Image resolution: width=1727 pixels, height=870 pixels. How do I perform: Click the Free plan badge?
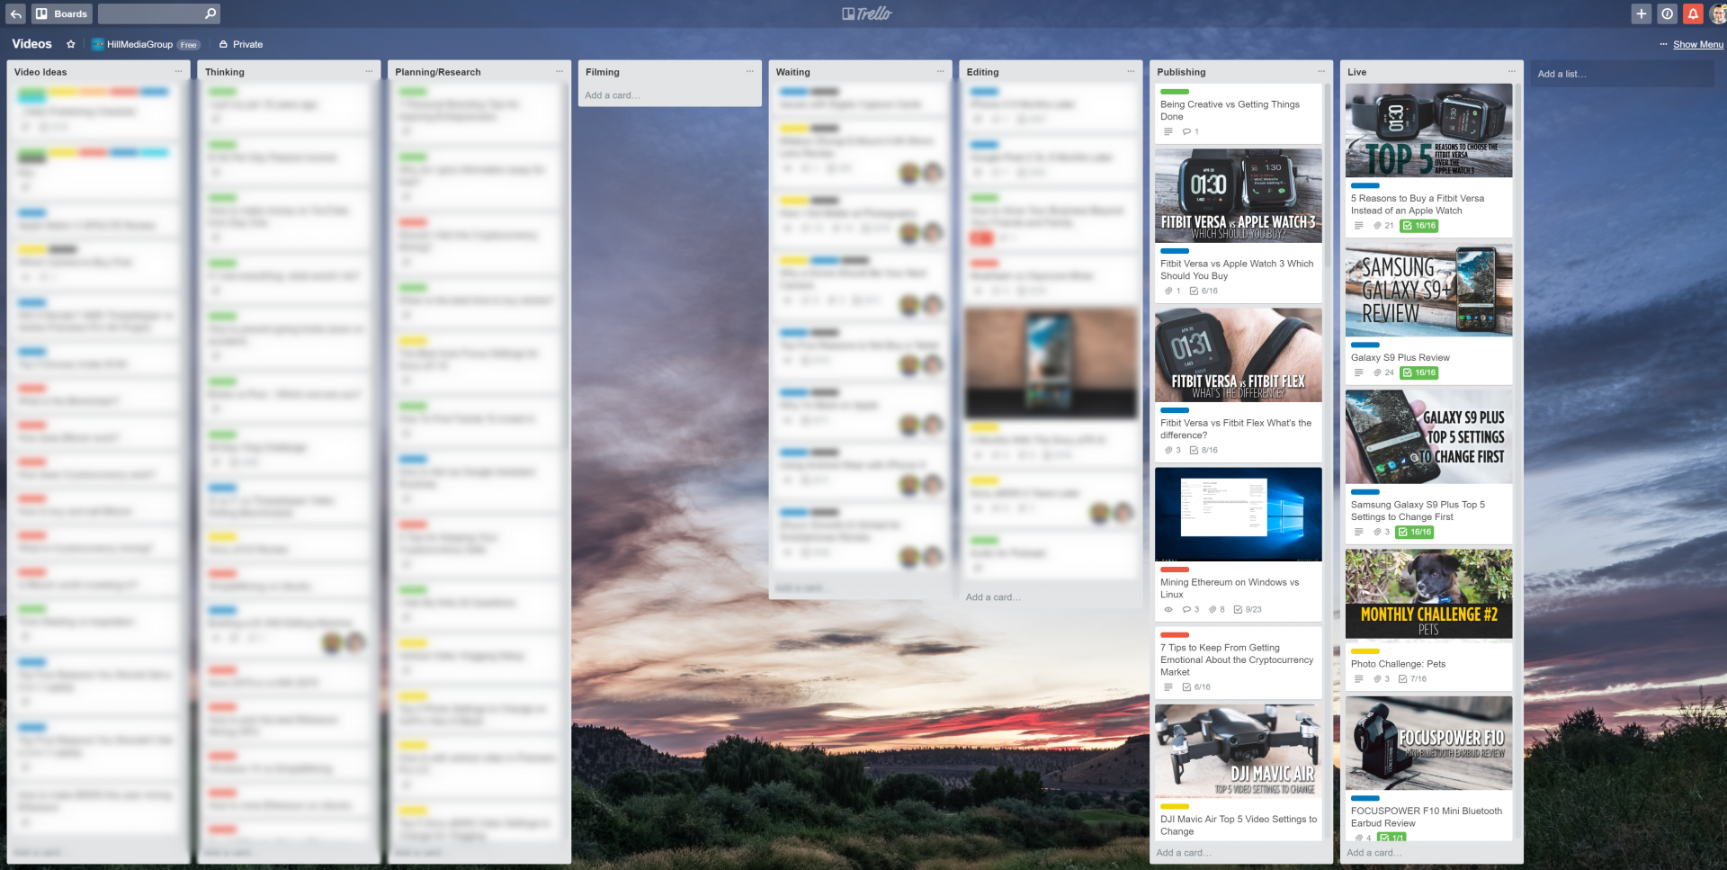188,44
